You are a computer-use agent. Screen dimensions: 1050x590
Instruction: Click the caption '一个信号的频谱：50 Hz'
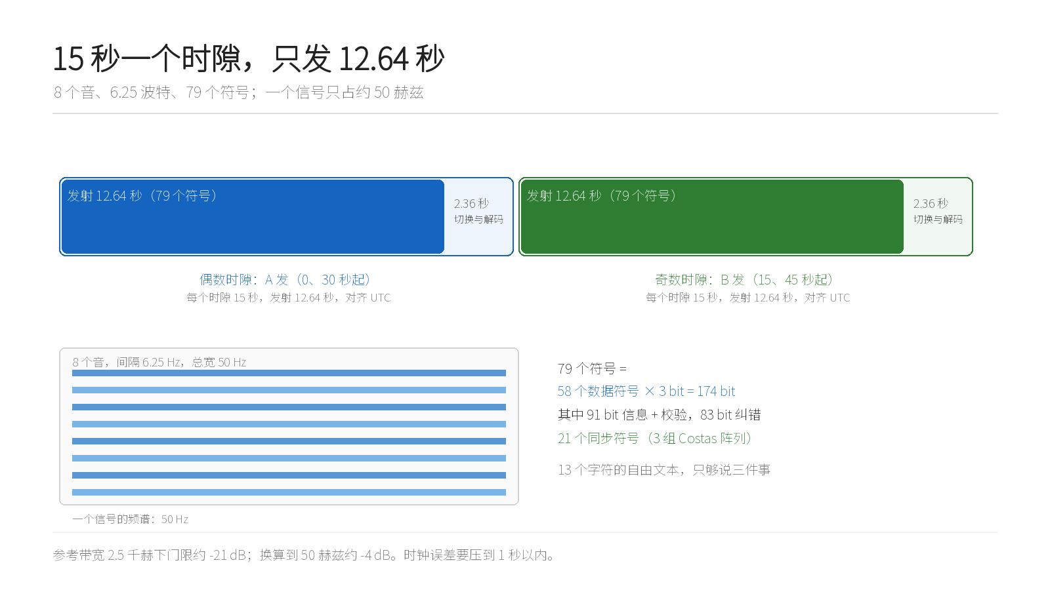(130, 519)
